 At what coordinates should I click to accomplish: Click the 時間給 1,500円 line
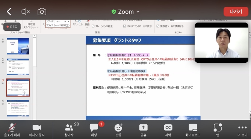coord(138,79)
